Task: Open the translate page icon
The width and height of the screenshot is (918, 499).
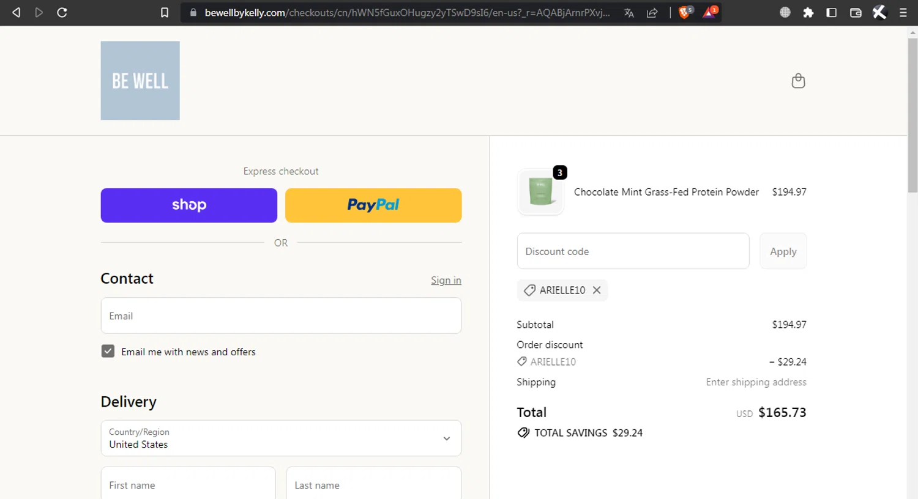Action: 629,12
